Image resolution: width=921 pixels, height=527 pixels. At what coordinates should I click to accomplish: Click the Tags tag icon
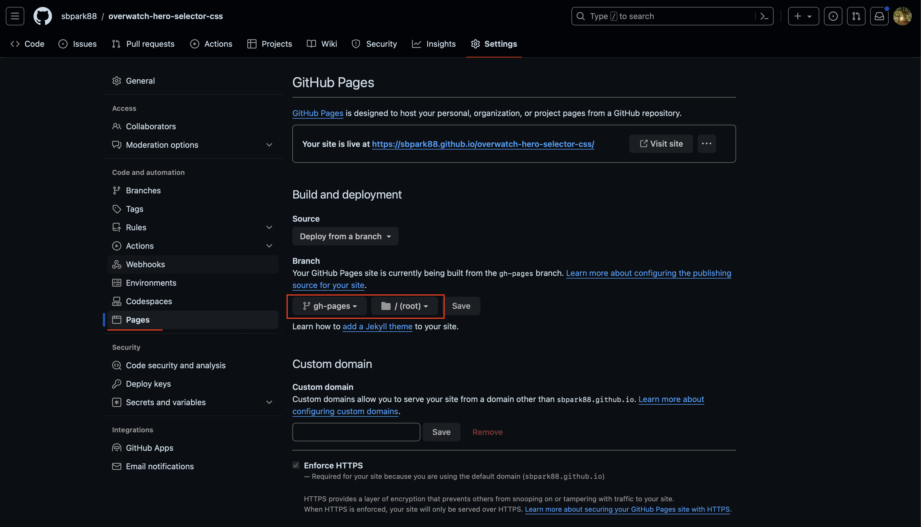pos(117,209)
